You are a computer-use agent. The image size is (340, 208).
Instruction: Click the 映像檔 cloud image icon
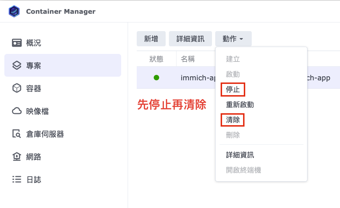click(17, 111)
